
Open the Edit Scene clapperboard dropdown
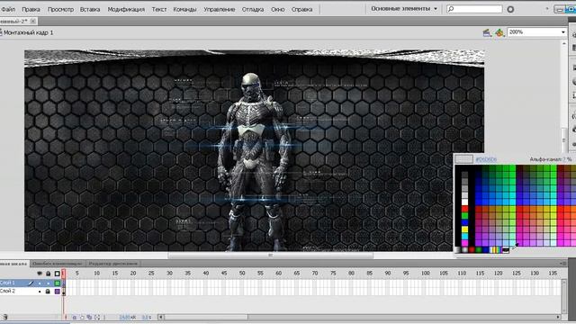[487, 33]
